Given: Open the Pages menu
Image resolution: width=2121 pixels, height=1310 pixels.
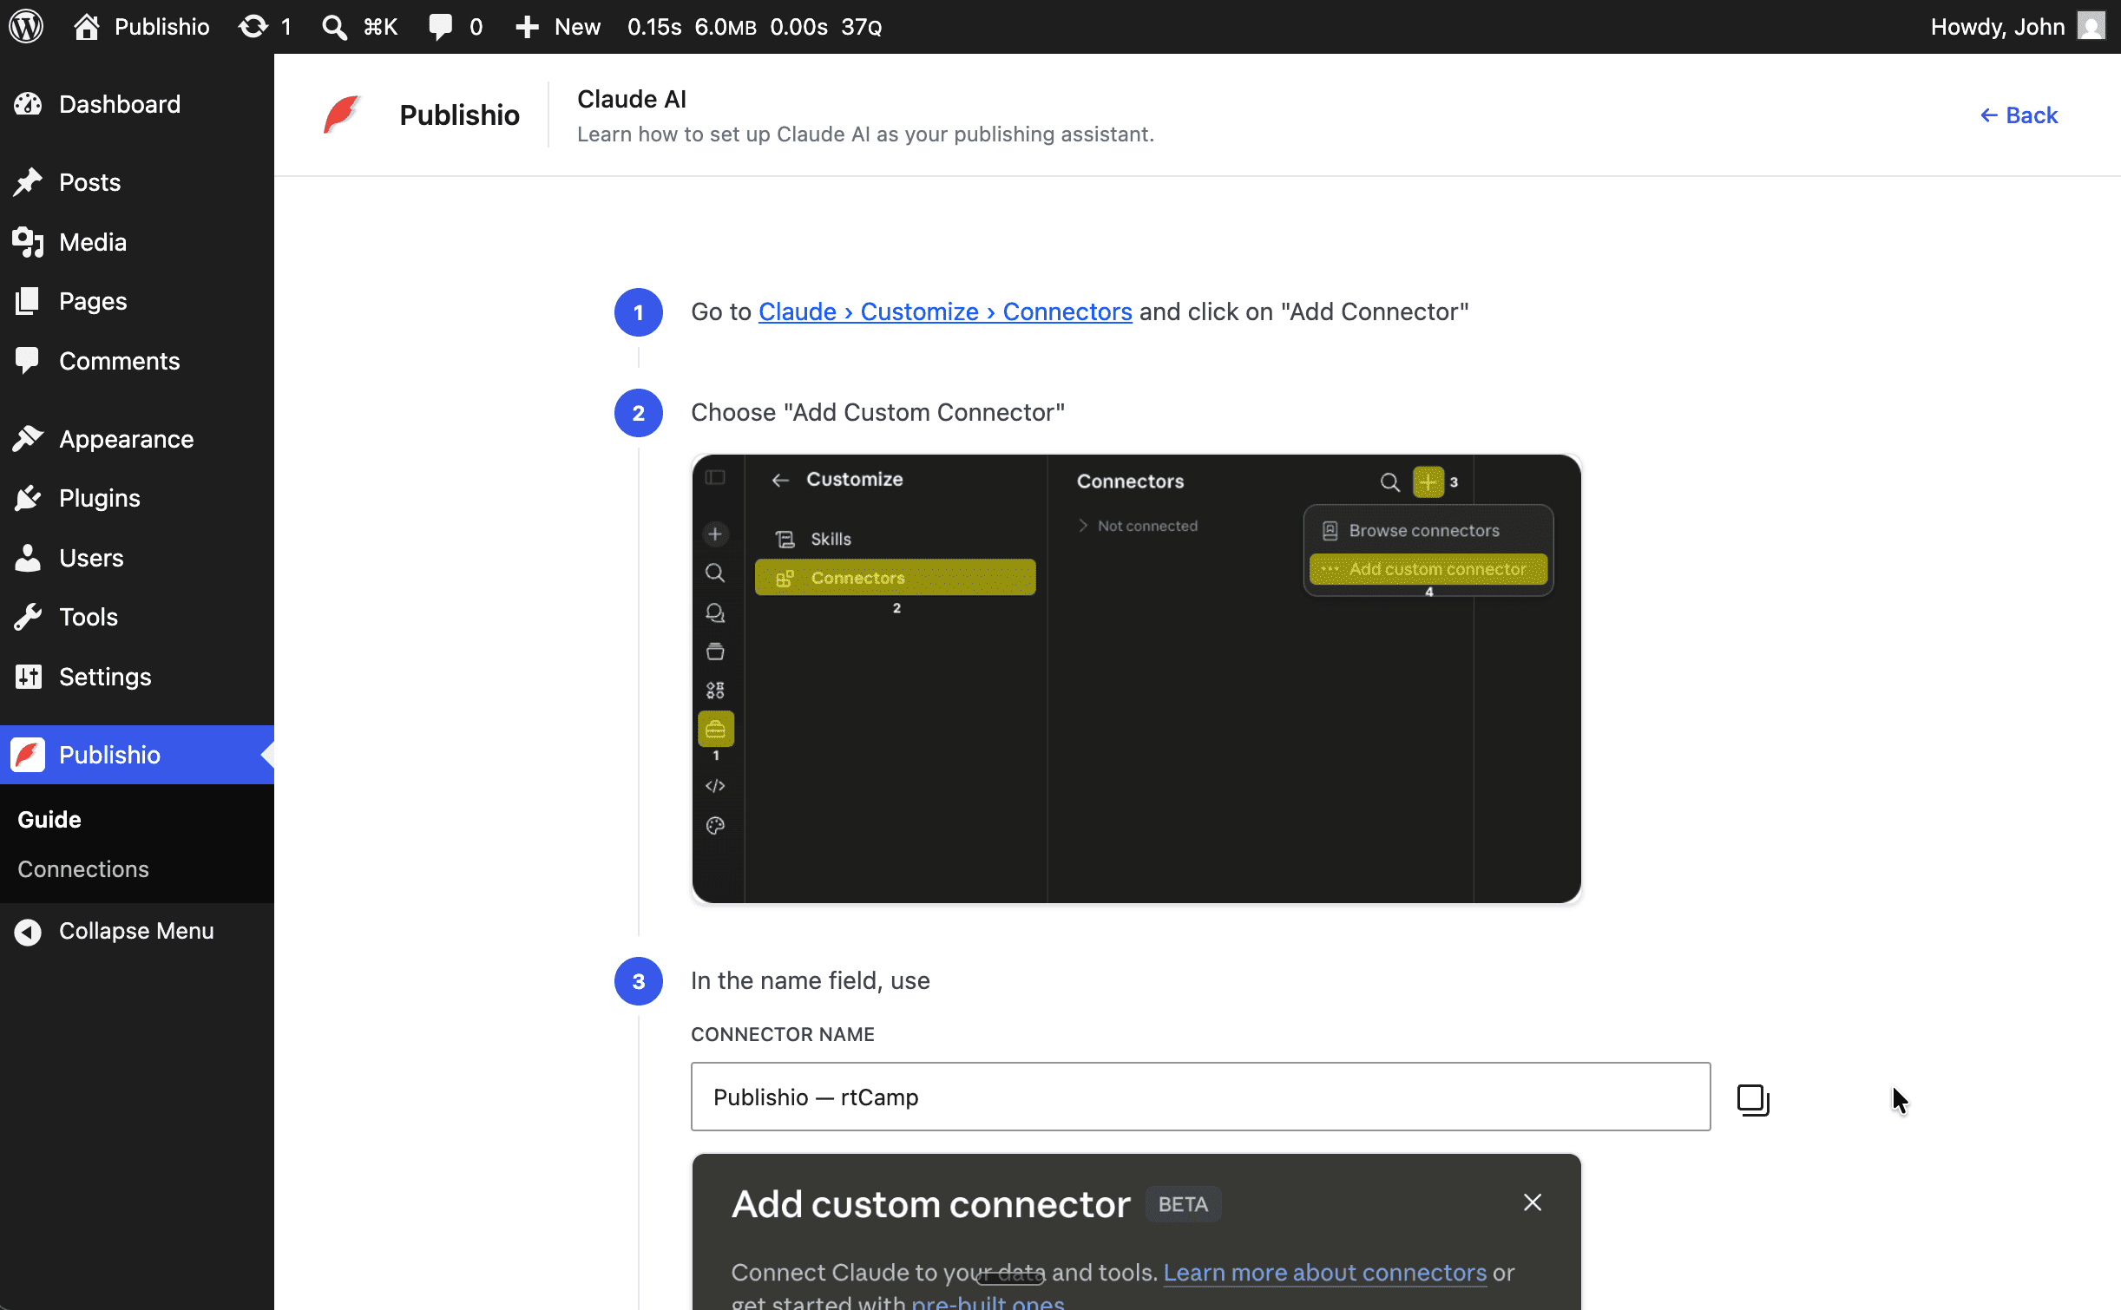Looking at the screenshot, I should (137, 301).
